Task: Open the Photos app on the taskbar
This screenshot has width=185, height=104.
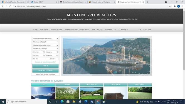Action: [86, 102]
